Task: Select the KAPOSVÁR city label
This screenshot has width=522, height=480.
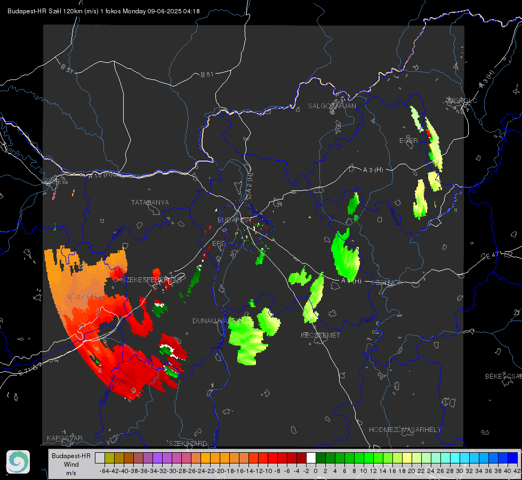Action: (65, 438)
